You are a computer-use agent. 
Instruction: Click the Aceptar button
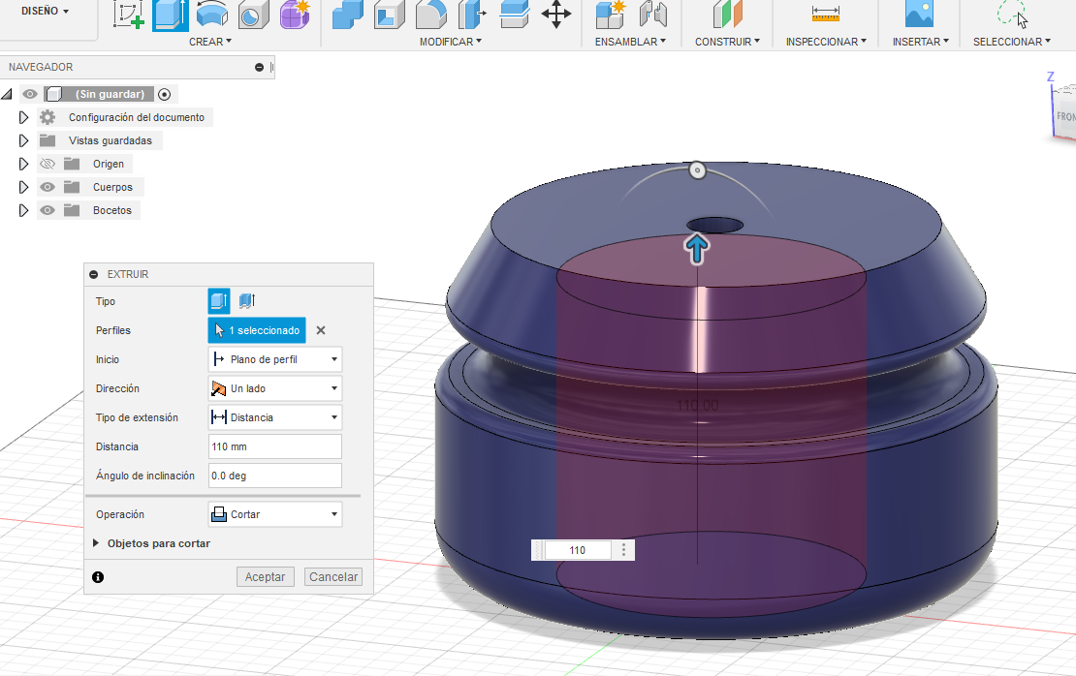(x=265, y=576)
